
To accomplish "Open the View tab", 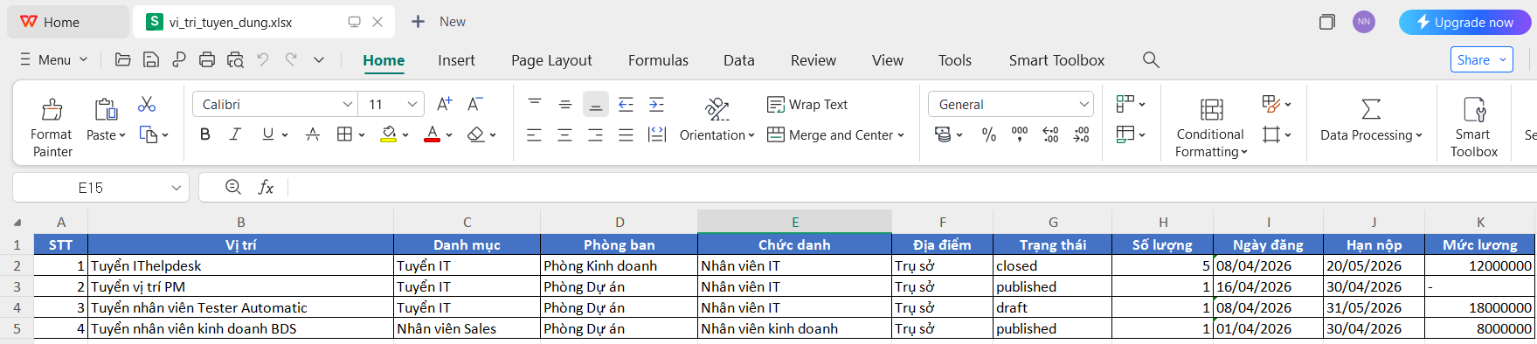I will pyautogui.click(x=887, y=60).
